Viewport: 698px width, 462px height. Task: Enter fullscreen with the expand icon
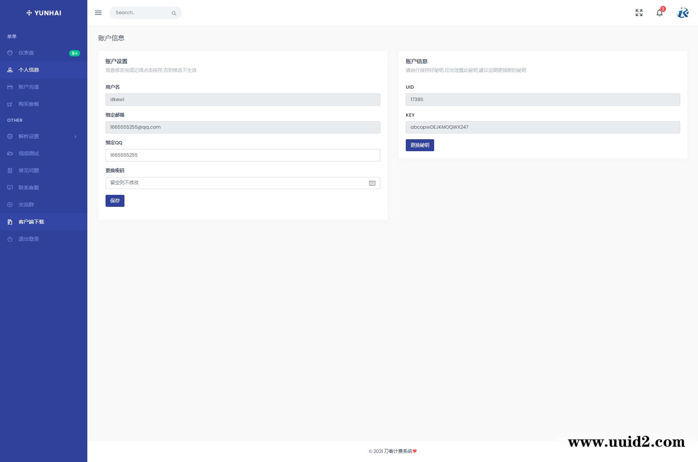(639, 13)
